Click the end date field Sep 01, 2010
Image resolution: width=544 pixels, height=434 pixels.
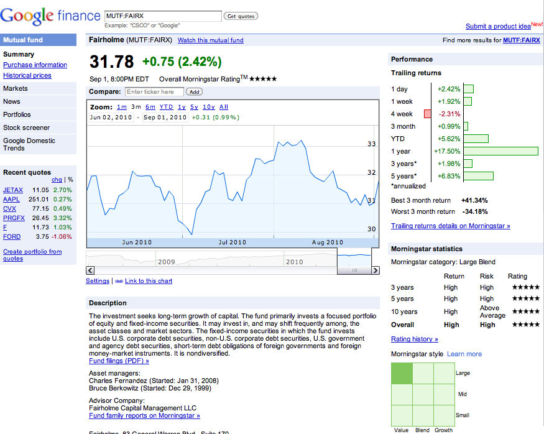click(x=165, y=118)
